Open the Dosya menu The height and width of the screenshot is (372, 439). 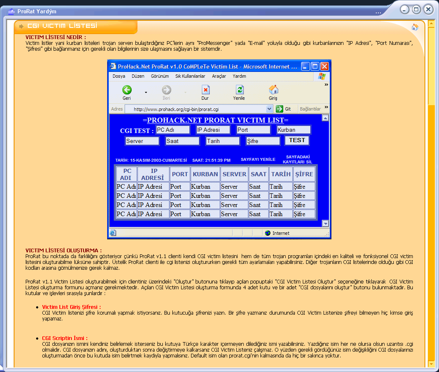119,76
